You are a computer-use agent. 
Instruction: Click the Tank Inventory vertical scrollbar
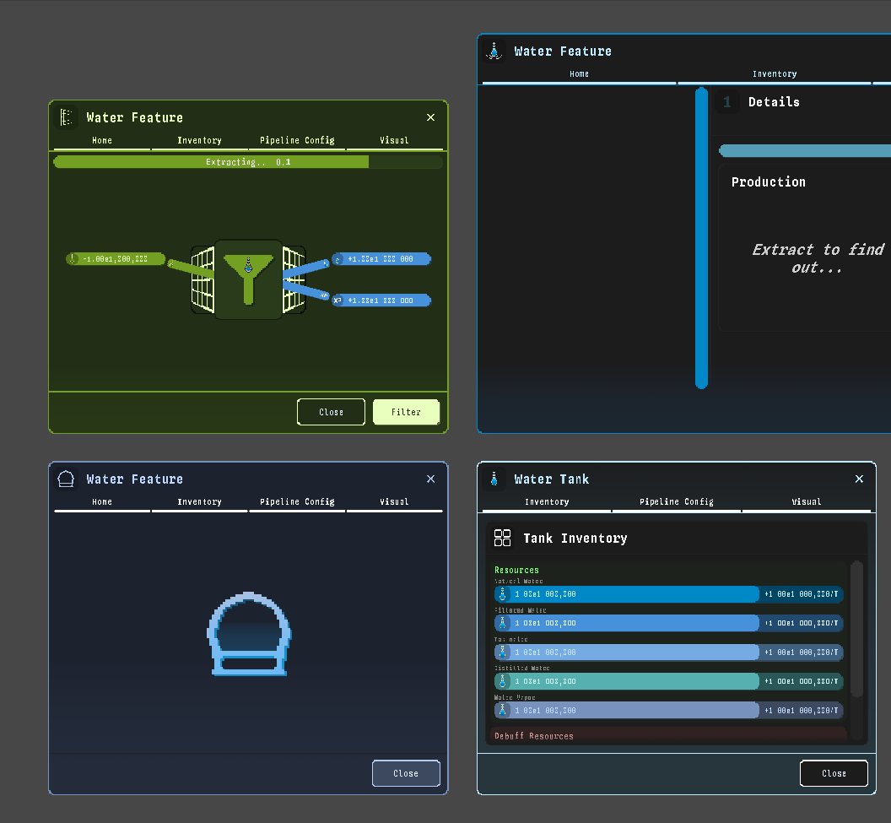[x=856, y=628]
